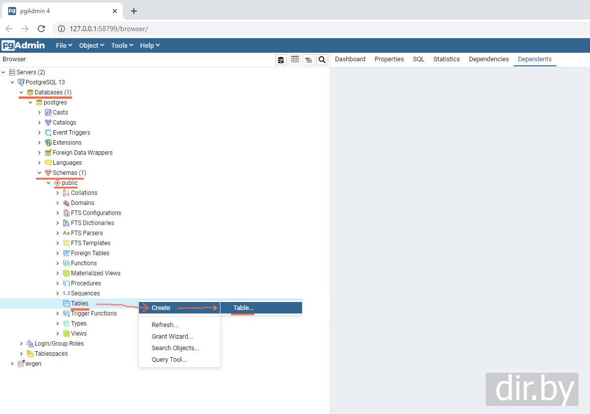Expand the Views node

[57, 334]
